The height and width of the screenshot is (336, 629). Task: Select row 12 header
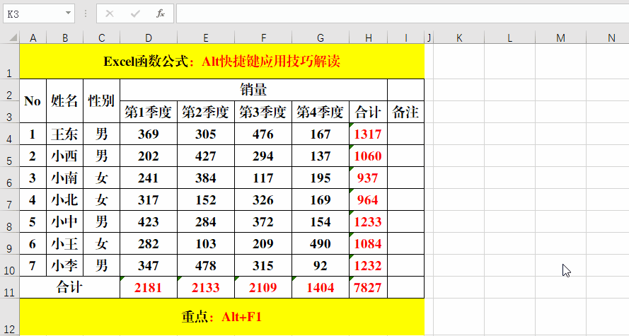pos(10,317)
